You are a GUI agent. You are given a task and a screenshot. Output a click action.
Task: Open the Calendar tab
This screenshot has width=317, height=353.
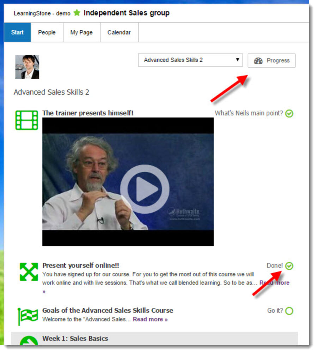(x=119, y=32)
